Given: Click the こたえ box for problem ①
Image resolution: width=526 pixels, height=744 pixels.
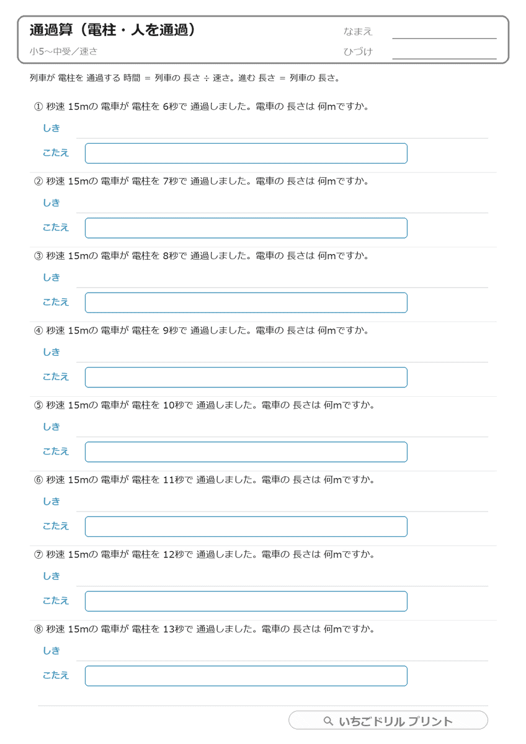Looking at the screenshot, I should 246,153.
